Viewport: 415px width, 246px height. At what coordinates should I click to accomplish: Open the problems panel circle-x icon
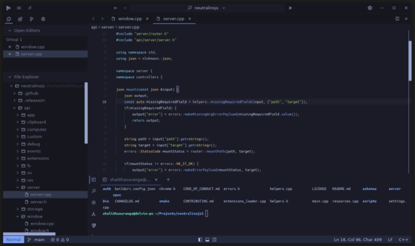pos(93,202)
